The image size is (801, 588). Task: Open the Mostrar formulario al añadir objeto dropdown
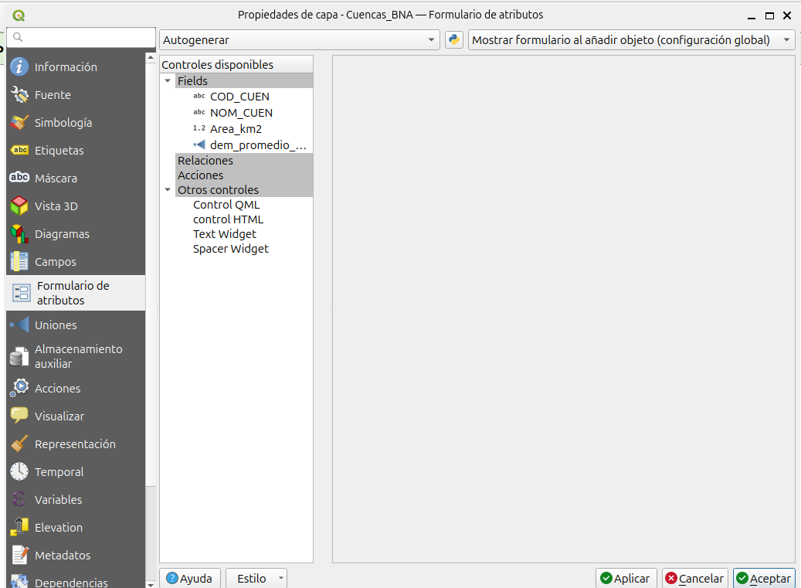[x=631, y=40]
